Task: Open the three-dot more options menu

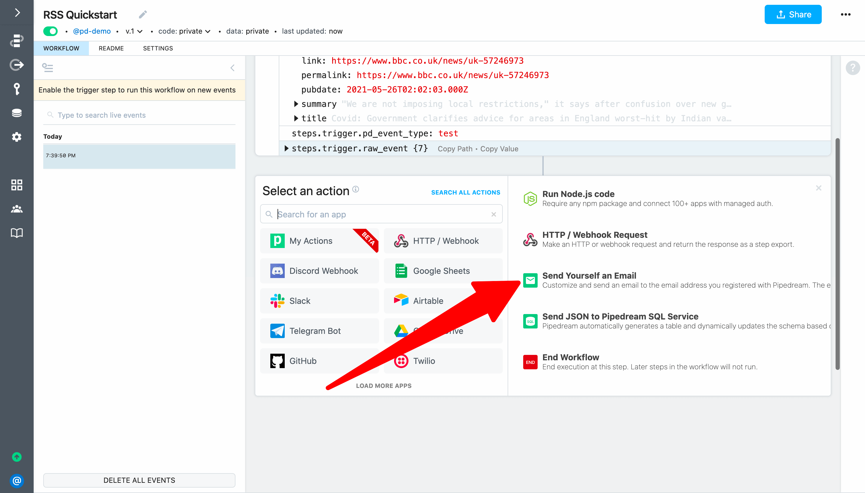Action: 845,14
